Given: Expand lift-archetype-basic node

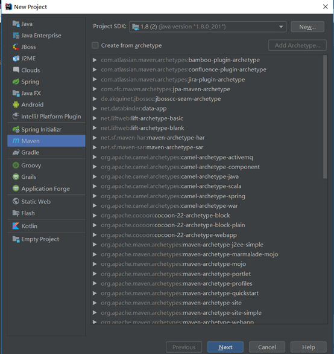Looking at the screenshot, I should 95,118.
